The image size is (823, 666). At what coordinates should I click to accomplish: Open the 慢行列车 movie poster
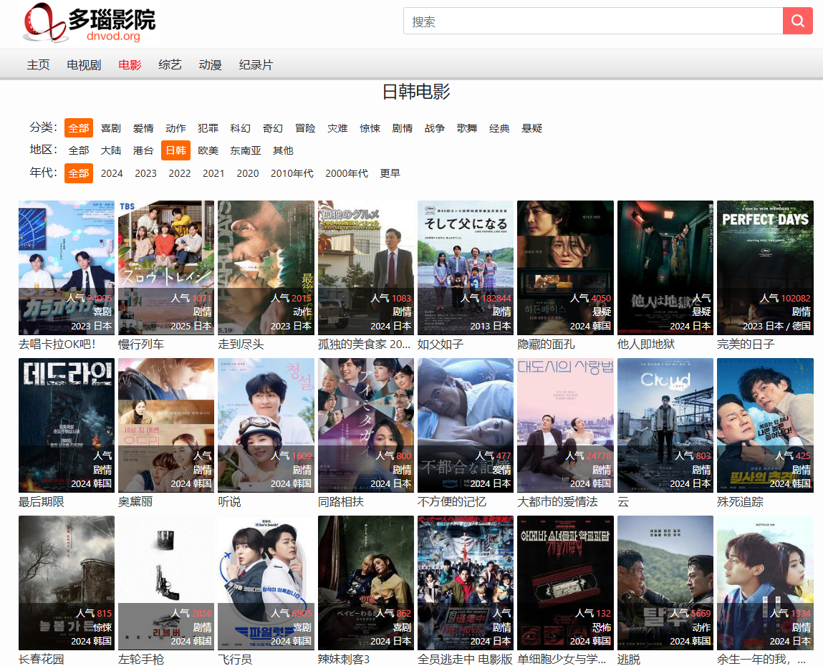(x=166, y=268)
